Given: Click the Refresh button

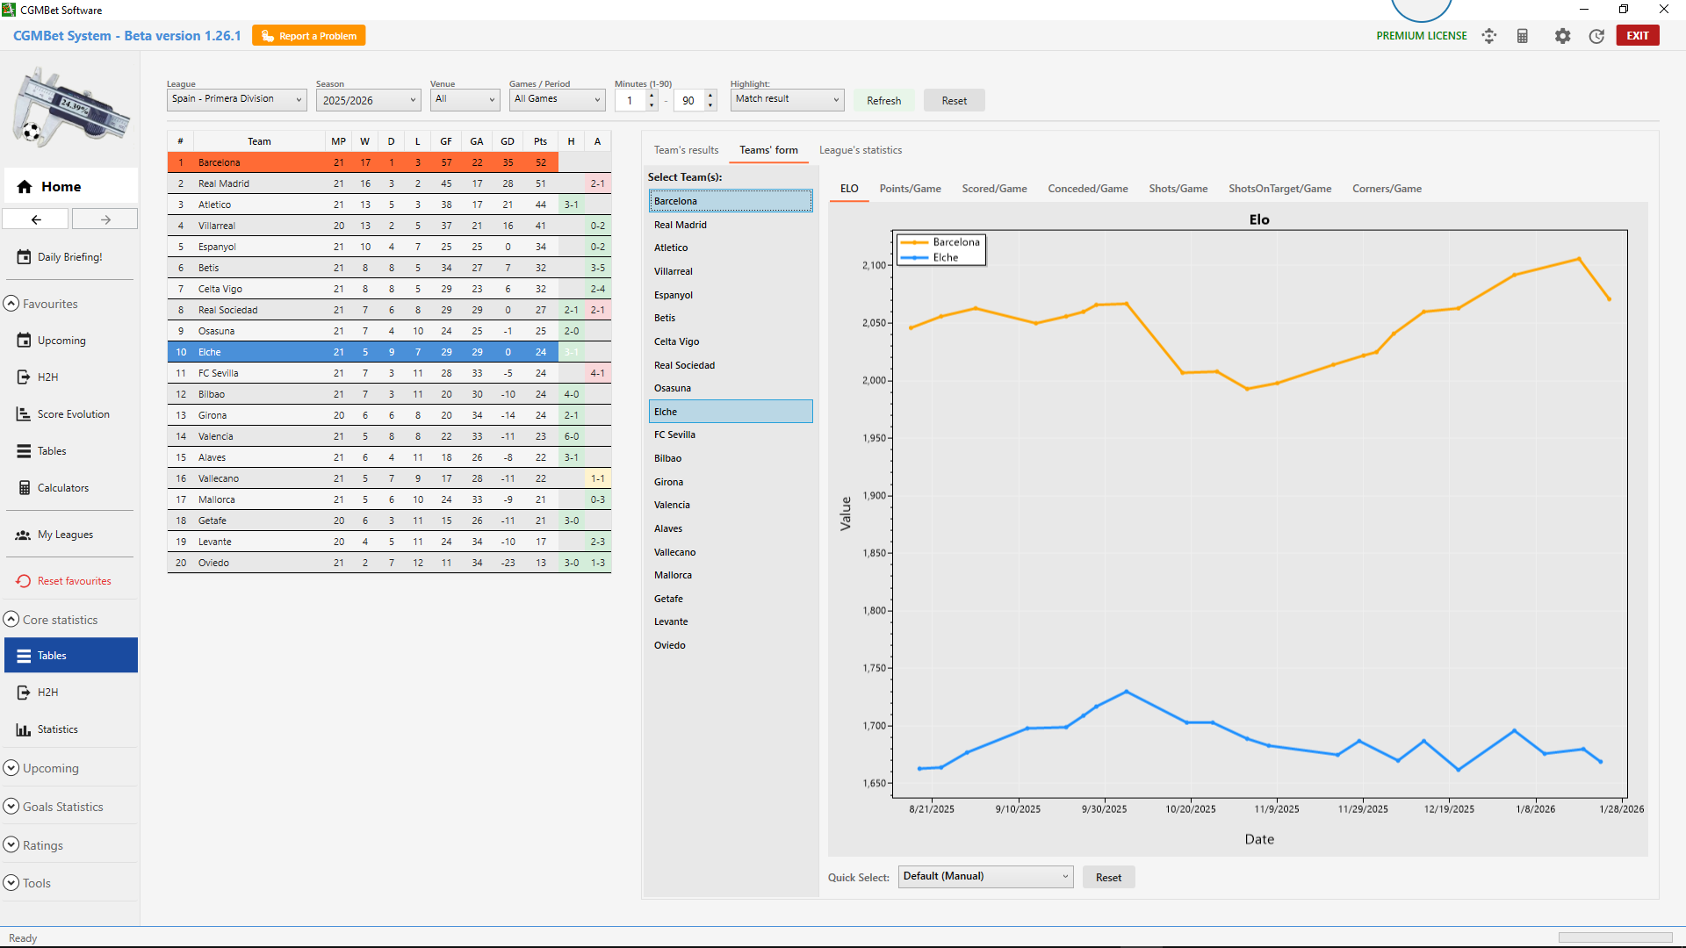Looking at the screenshot, I should pyautogui.click(x=883, y=100).
